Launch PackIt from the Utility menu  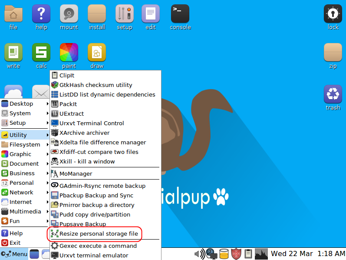tap(105, 104)
